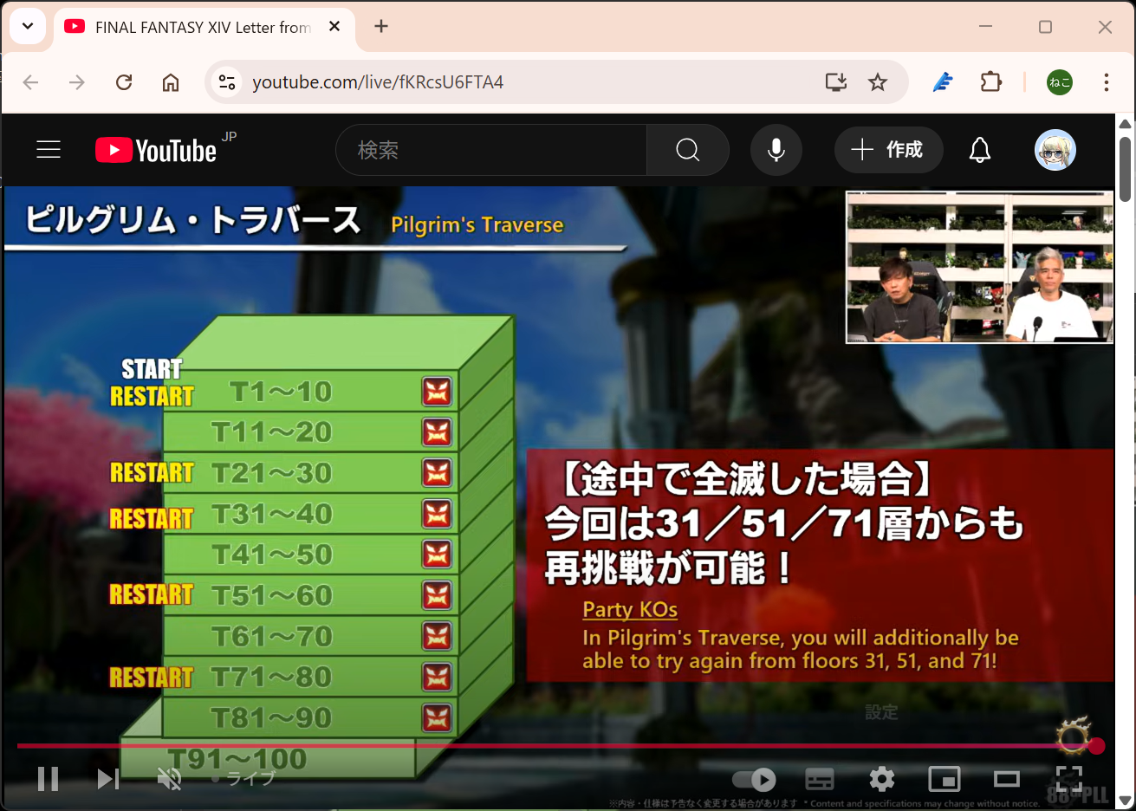Pause the live video
Image resolution: width=1136 pixels, height=811 pixels.
49,779
